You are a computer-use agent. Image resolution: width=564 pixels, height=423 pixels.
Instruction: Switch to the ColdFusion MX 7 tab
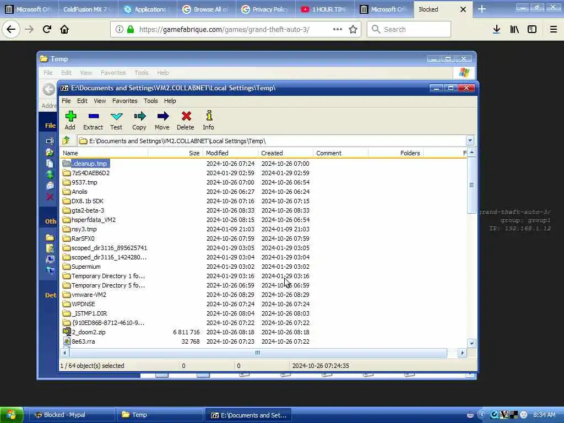(86, 9)
